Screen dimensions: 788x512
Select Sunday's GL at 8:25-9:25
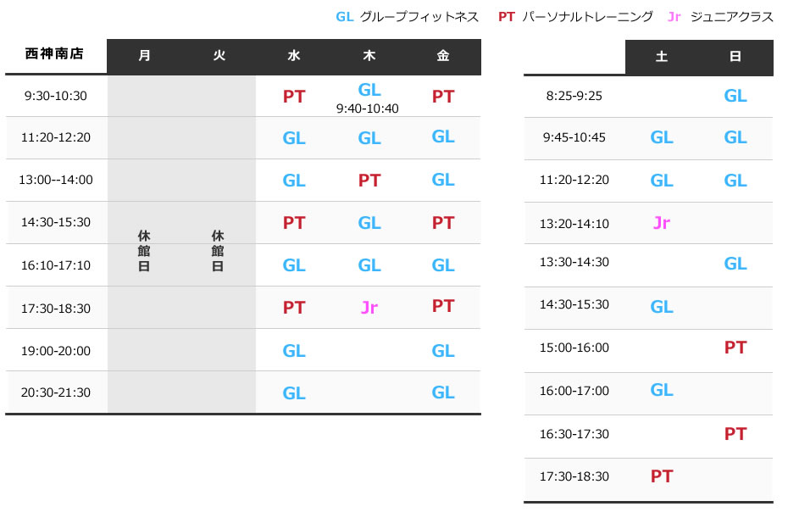click(735, 96)
